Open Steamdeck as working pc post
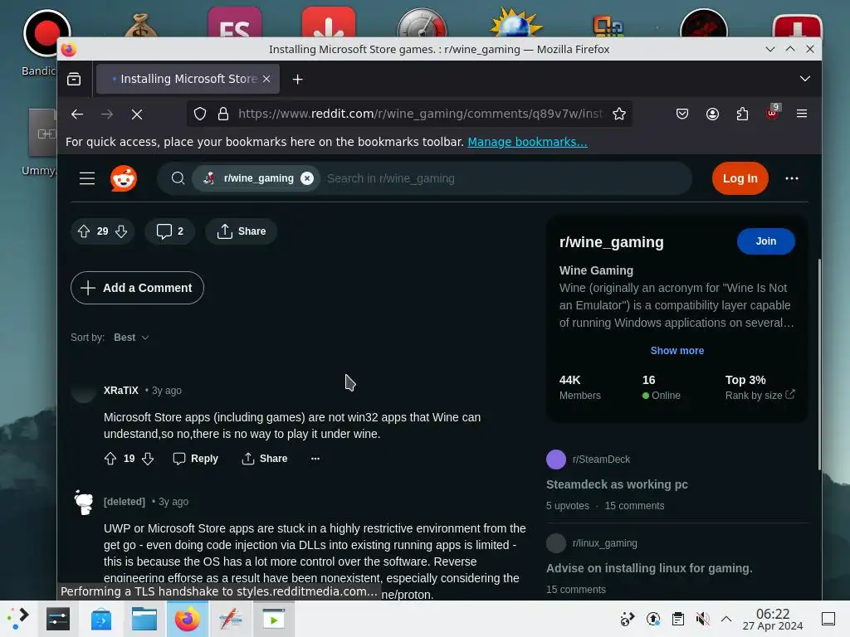The width and height of the screenshot is (850, 637). (617, 484)
